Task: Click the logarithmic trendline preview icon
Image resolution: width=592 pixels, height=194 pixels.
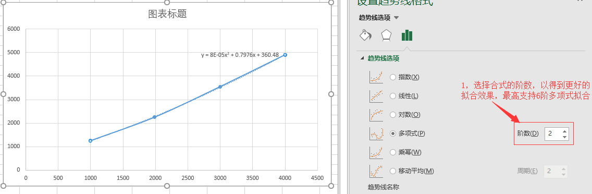Action: tap(376, 115)
